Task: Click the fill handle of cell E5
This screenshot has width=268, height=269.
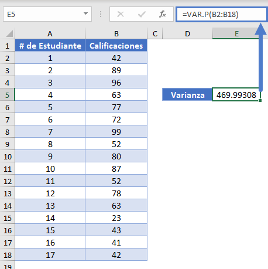Action: point(260,100)
